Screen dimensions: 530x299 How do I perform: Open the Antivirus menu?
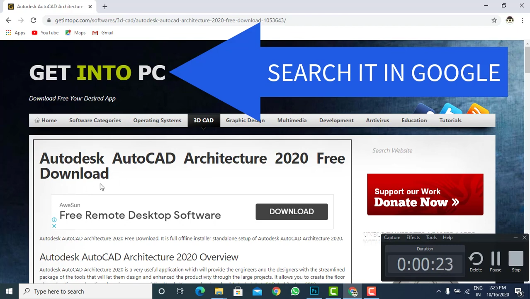(377, 120)
